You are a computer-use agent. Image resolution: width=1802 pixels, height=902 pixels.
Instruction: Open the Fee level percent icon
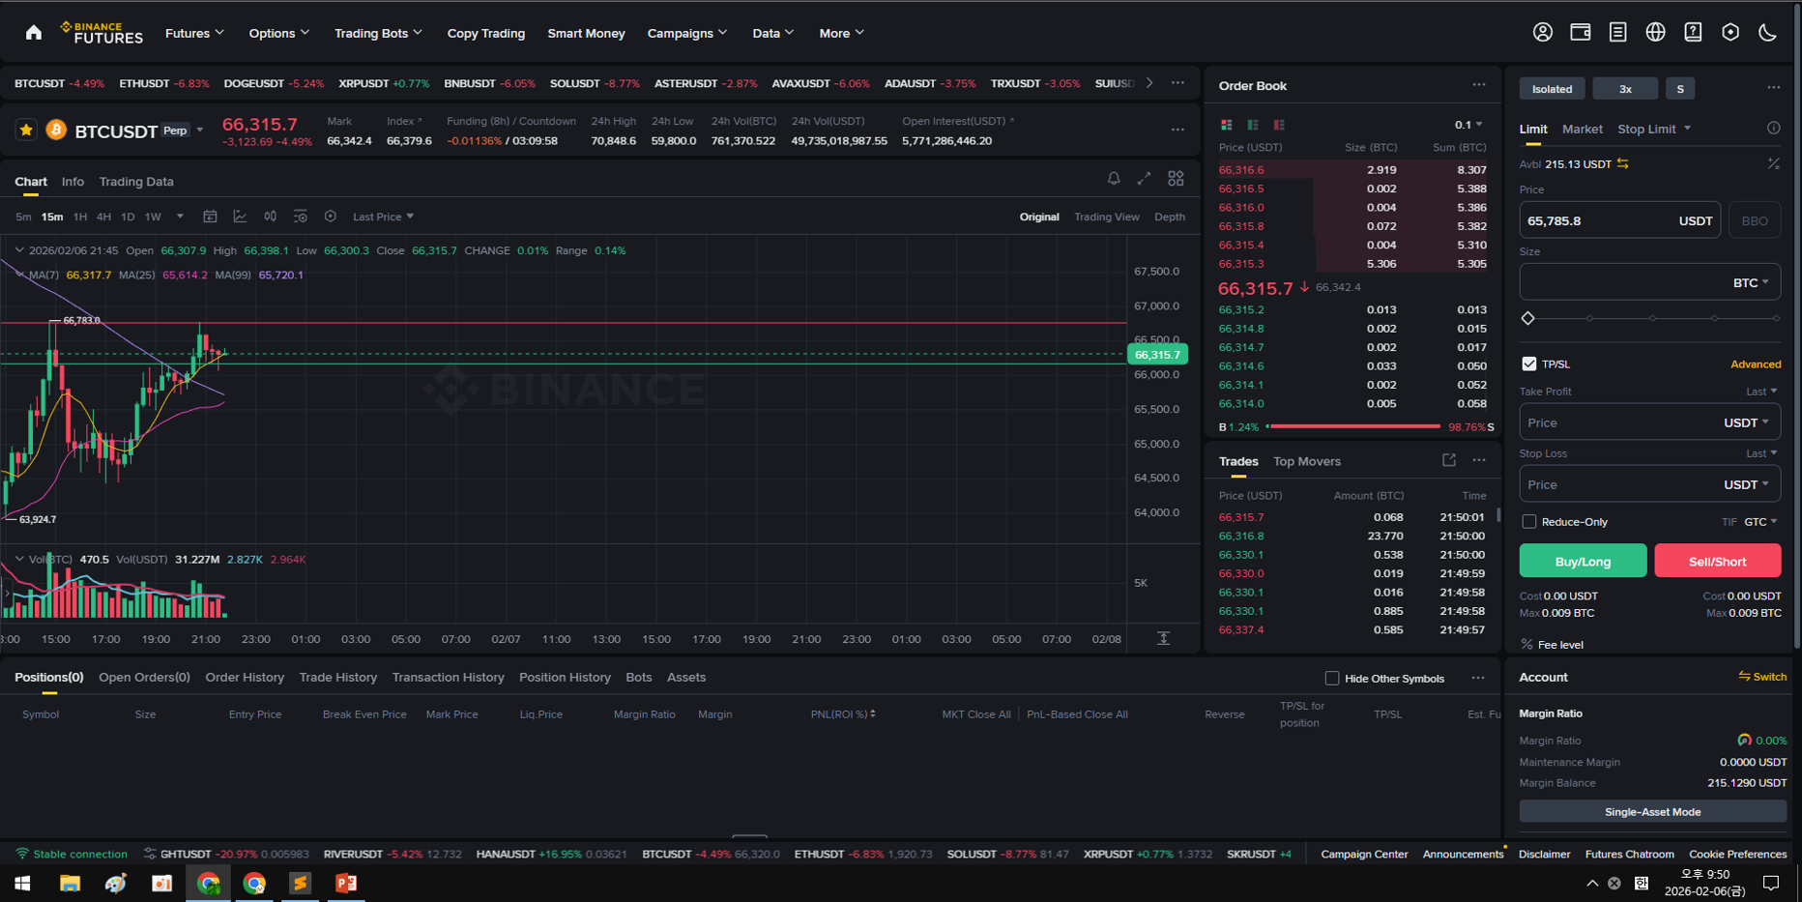coord(1526,644)
